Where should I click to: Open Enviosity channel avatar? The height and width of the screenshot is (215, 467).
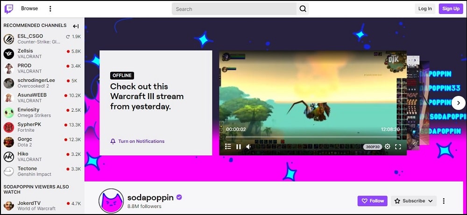(9, 113)
